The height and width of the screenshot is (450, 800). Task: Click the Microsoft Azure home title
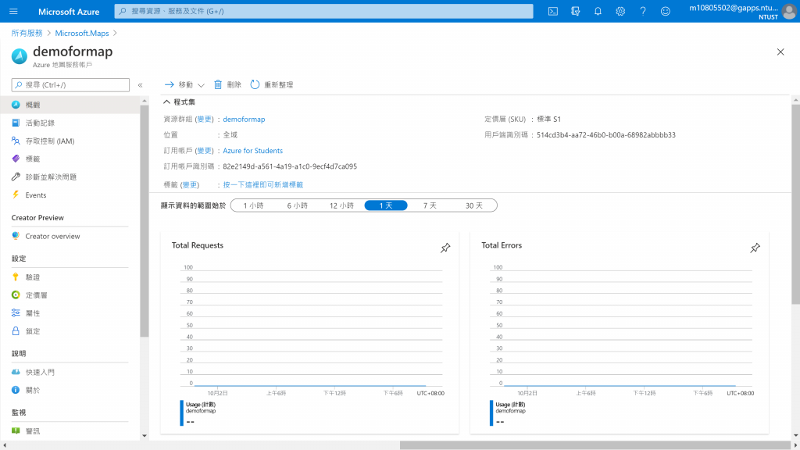coord(69,11)
